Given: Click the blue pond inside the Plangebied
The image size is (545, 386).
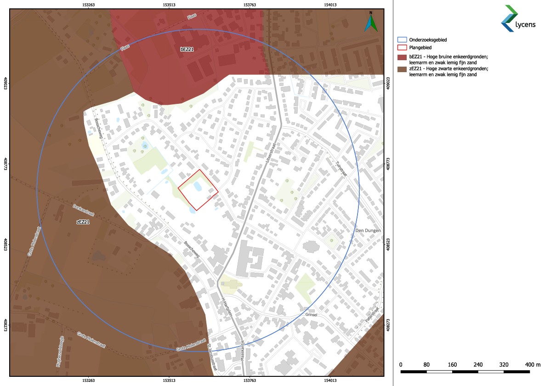Looking at the screenshot, I should point(198,186).
